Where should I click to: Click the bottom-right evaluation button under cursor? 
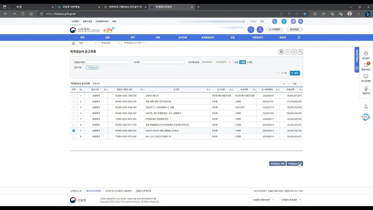tap(295, 164)
